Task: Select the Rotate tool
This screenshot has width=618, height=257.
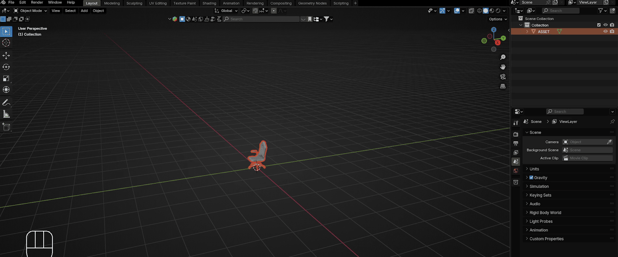Action: [x=6, y=67]
